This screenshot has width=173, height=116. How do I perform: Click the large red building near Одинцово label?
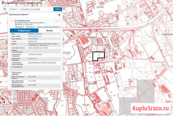pyautogui.click(x=85, y=41)
